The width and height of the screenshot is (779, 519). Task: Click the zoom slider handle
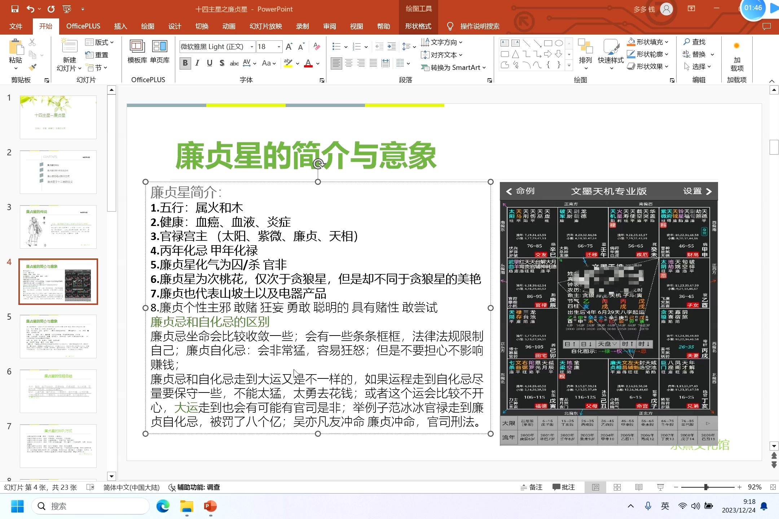tap(706, 487)
